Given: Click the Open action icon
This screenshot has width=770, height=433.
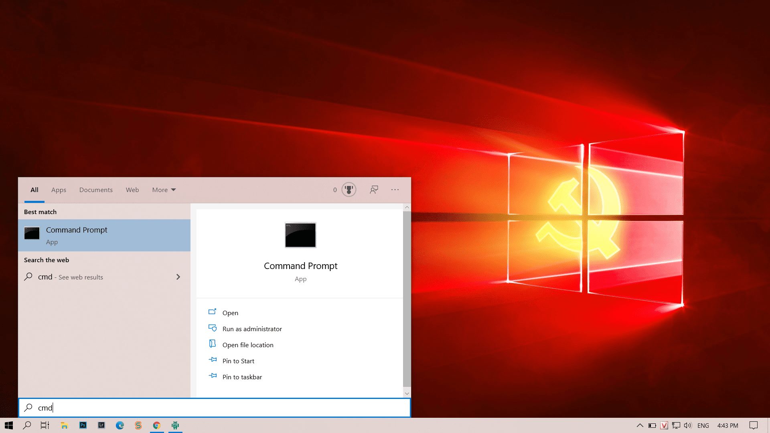Looking at the screenshot, I should [x=213, y=312].
